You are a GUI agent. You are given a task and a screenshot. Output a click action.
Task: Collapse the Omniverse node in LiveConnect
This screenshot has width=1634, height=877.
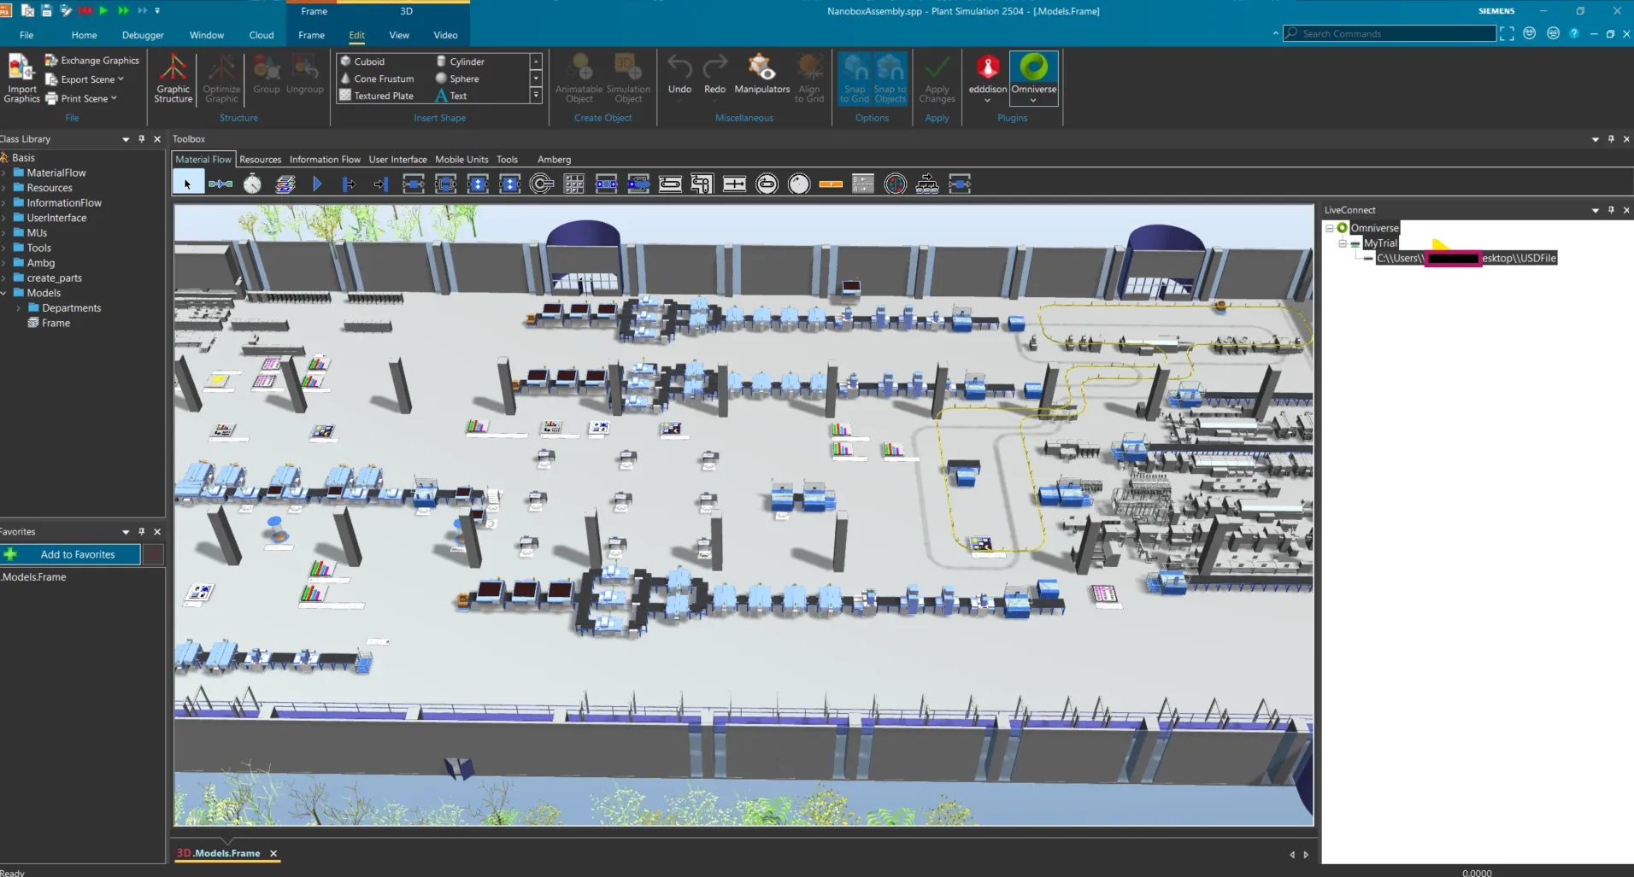tap(1328, 227)
